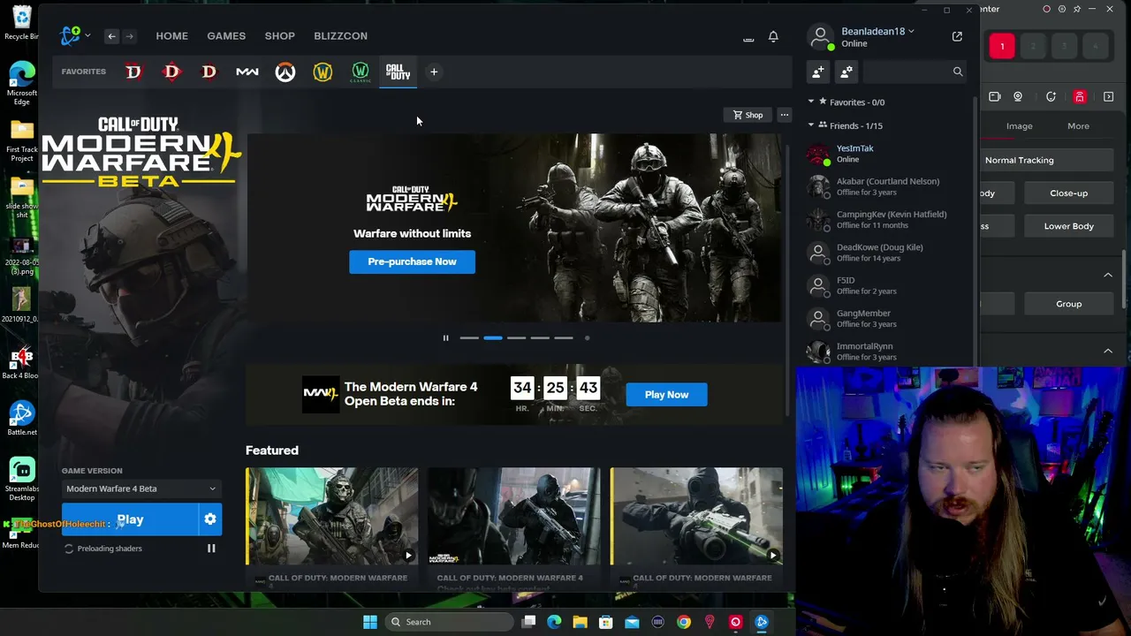Select the World of Warcraft favorite icon
Screen dimensions: 1131x636
[x=323, y=72]
